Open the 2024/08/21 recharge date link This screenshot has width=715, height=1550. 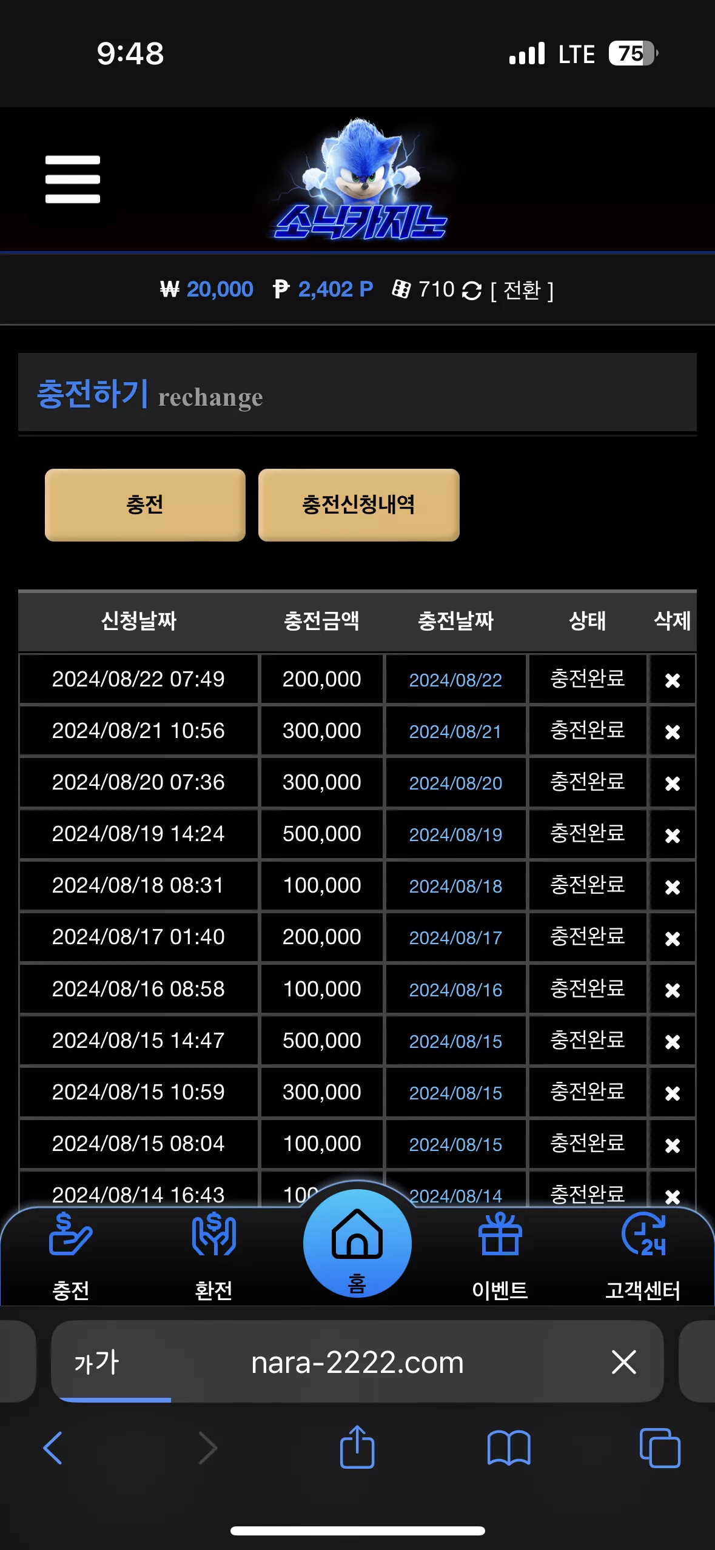click(455, 732)
